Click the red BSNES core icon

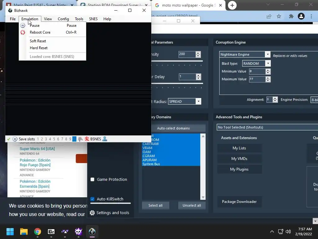tap(87, 139)
